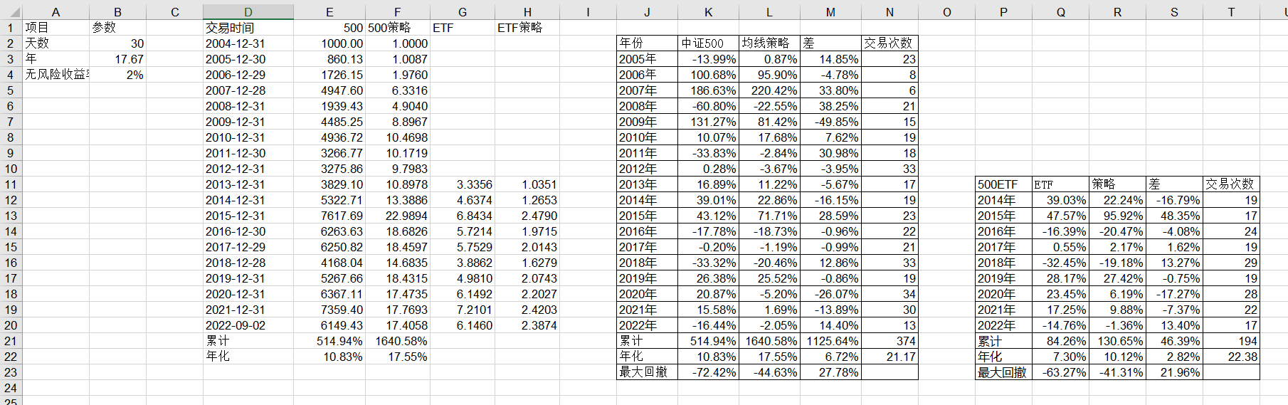The height and width of the screenshot is (405, 1288).
Task: Select column Q header
Action: click(1060, 12)
